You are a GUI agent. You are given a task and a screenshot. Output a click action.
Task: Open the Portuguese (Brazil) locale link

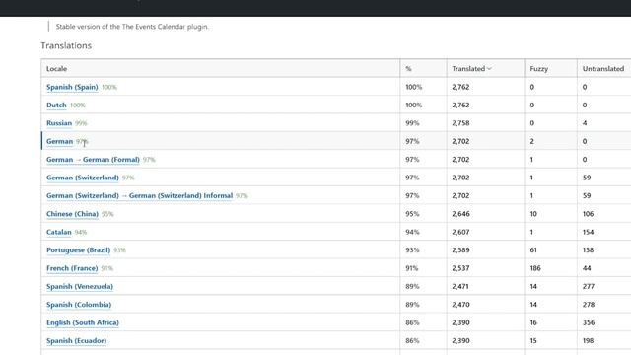[79, 249]
